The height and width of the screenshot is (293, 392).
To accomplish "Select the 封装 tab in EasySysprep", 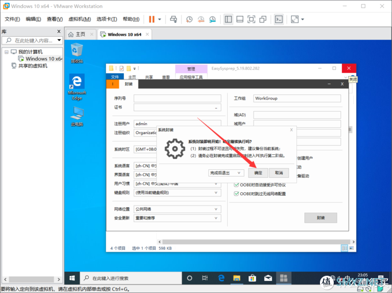I will [x=129, y=84].
